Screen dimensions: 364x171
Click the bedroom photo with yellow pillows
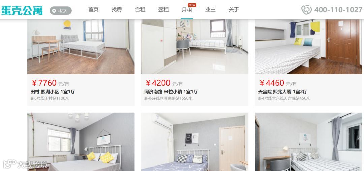pyautogui.click(x=81, y=142)
